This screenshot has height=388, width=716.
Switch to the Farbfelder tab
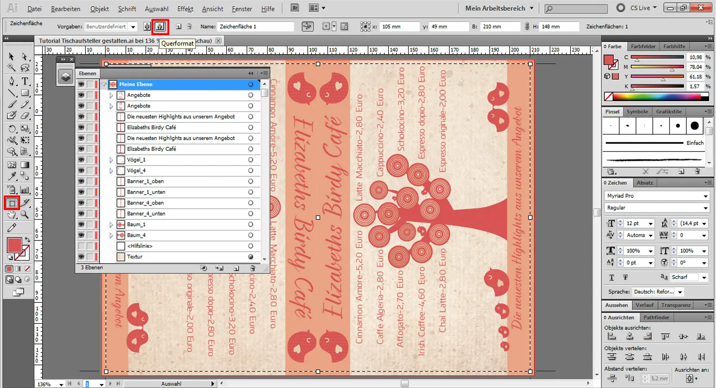(x=643, y=46)
